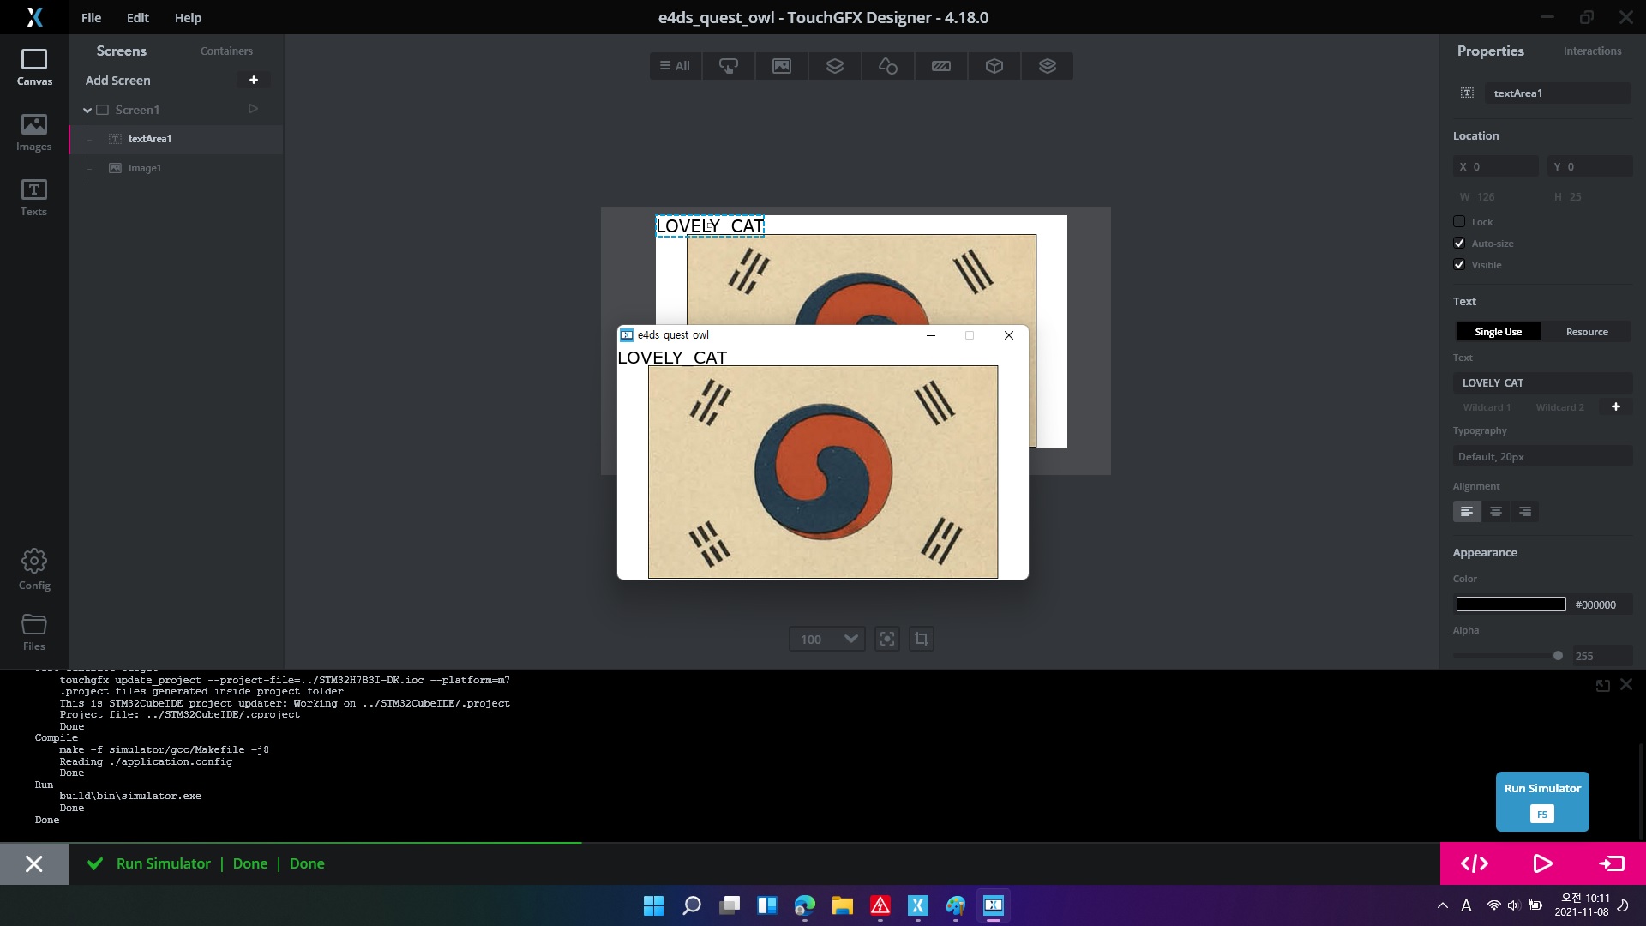Open the Custom containers widget category
Screen dimensions: 1646x926
pos(1048,66)
